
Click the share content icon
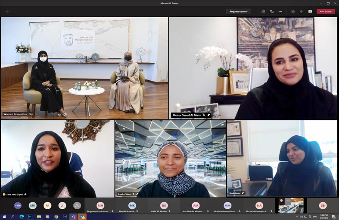tap(310, 12)
